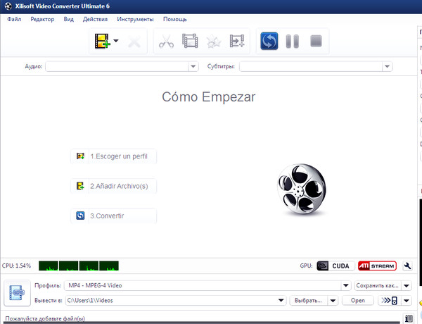Click the Open button
The height and width of the screenshot is (324, 422).
(x=358, y=301)
